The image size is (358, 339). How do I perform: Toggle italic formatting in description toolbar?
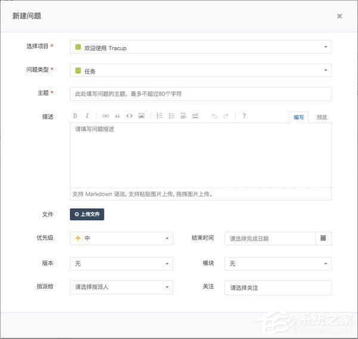[x=87, y=116]
